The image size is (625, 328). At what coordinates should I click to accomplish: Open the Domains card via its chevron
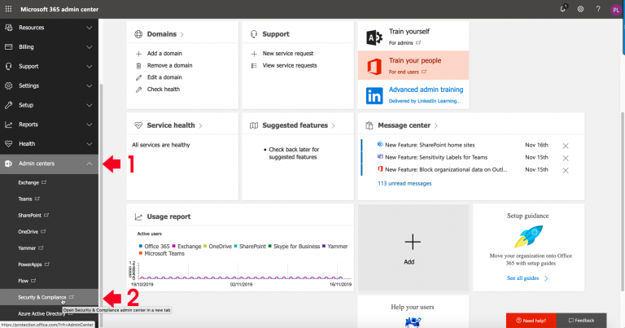point(182,35)
